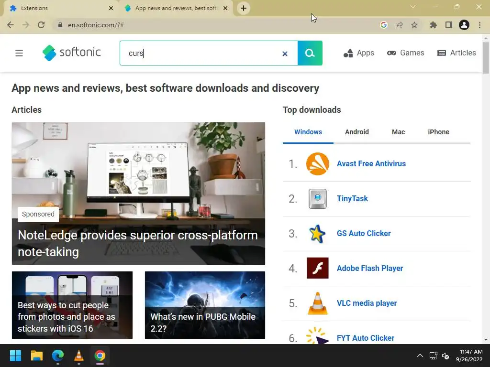Click the VLC cone icon in list

tap(318, 303)
